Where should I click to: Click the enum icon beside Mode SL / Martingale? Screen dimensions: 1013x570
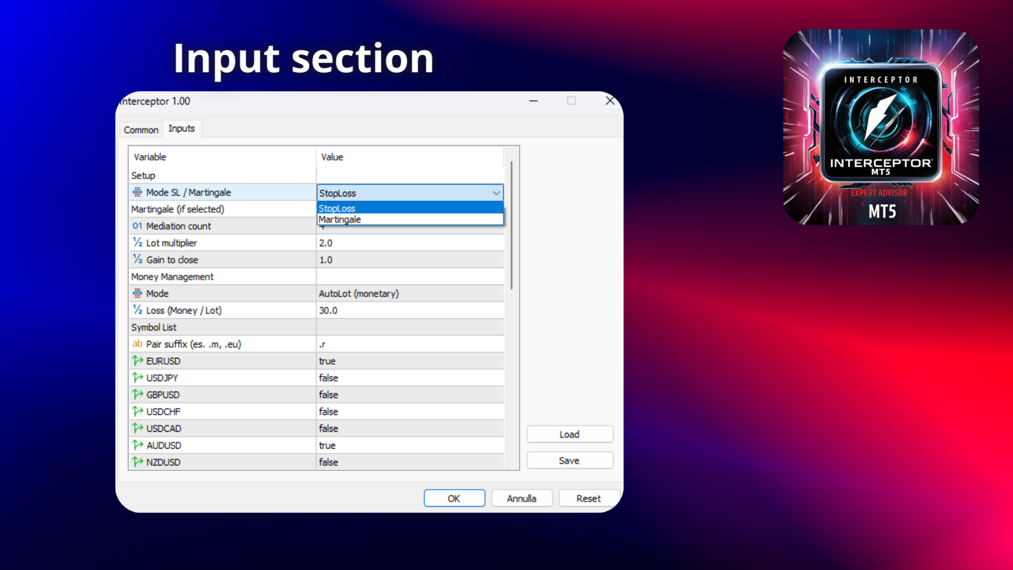point(137,192)
